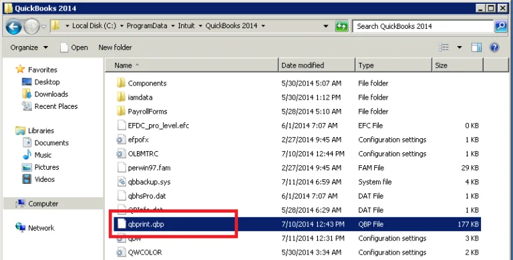Open the Organize menu

click(x=29, y=47)
